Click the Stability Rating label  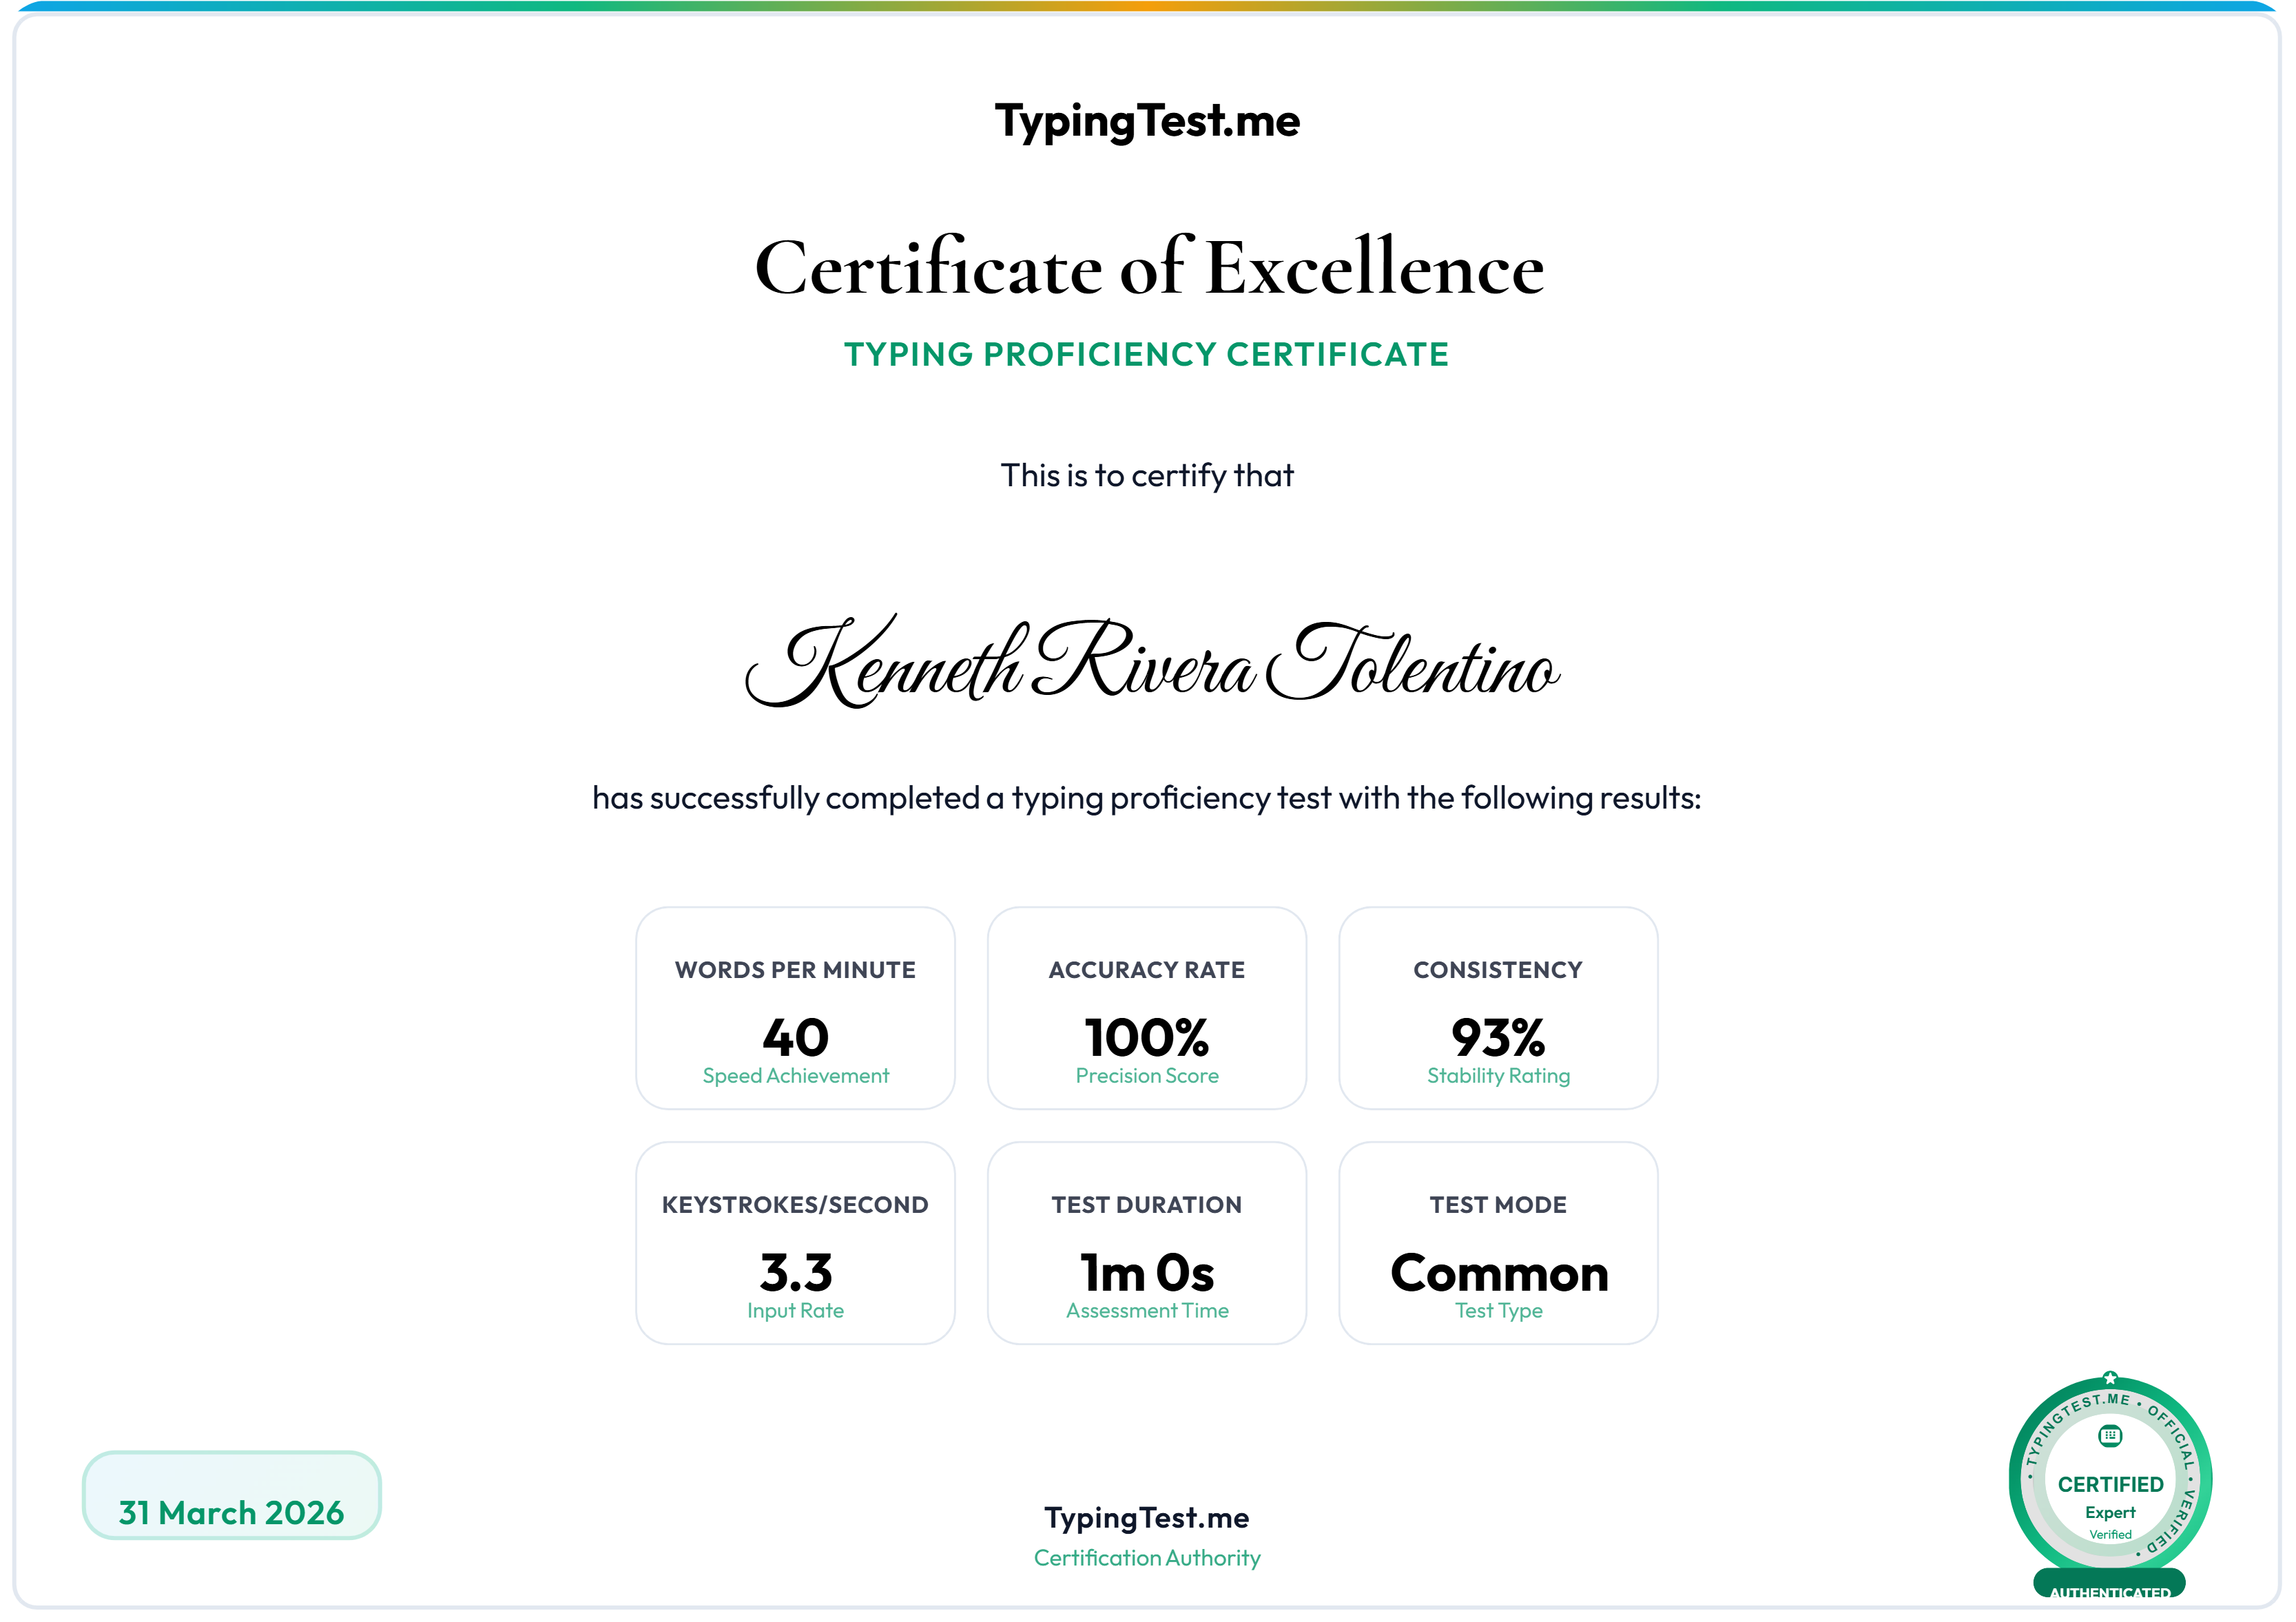[1498, 1076]
